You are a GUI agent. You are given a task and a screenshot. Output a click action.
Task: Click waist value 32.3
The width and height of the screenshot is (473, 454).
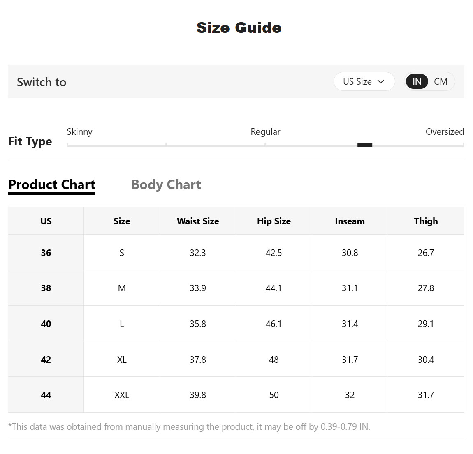tap(198, 252)
